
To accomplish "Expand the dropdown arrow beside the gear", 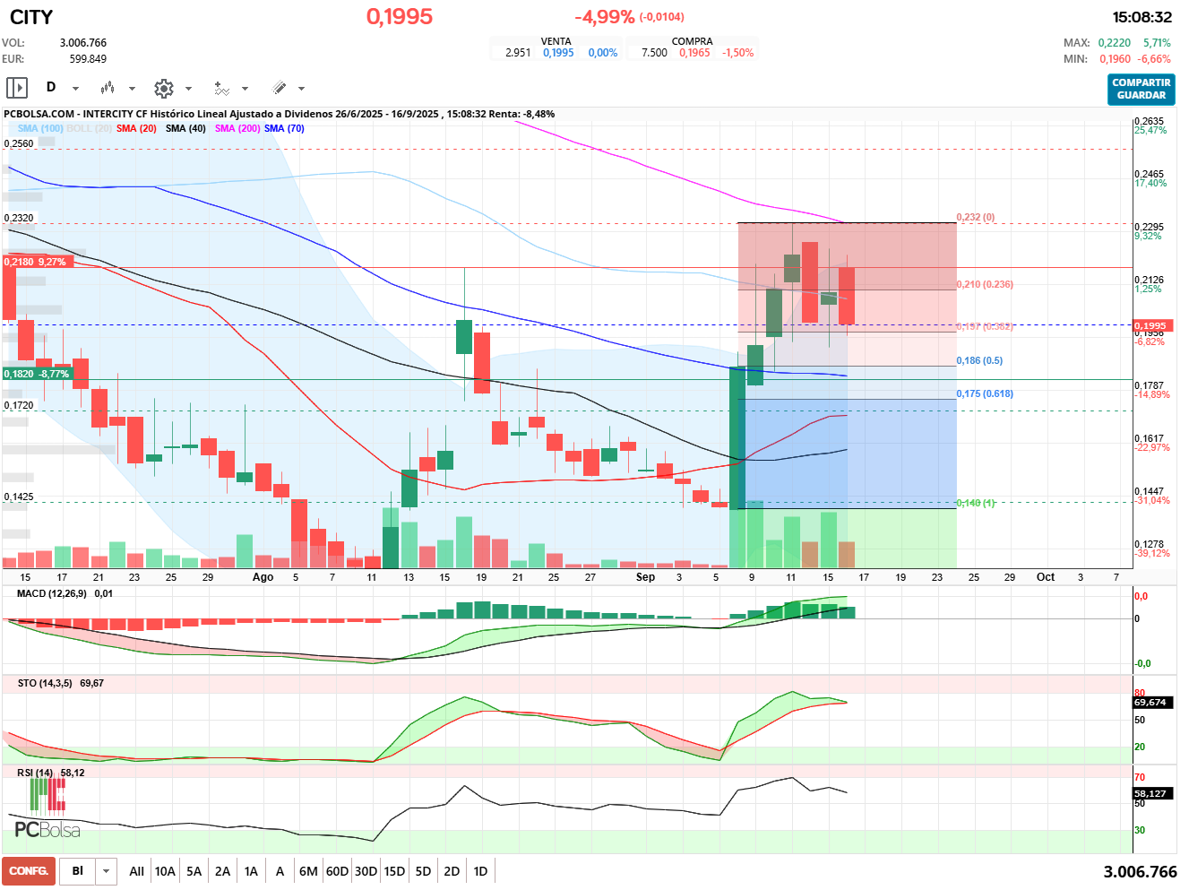I will (x=188, y=89).
